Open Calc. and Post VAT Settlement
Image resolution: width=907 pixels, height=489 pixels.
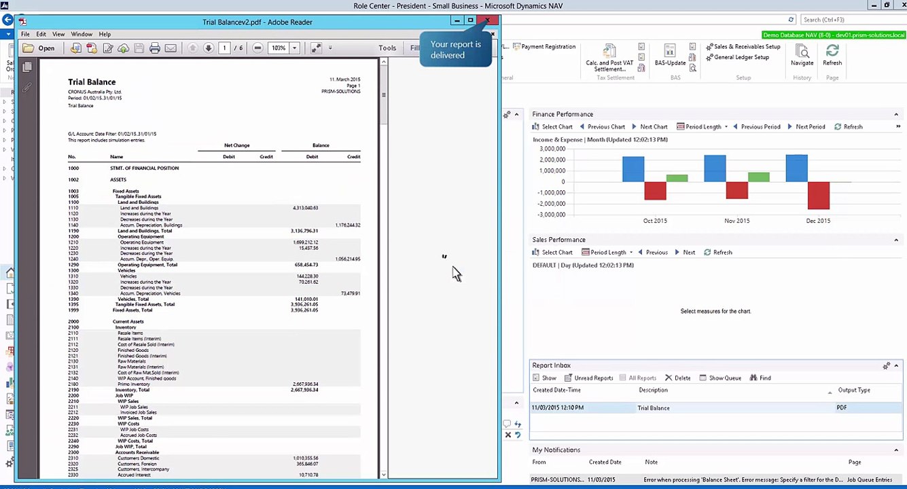(609, 58)
